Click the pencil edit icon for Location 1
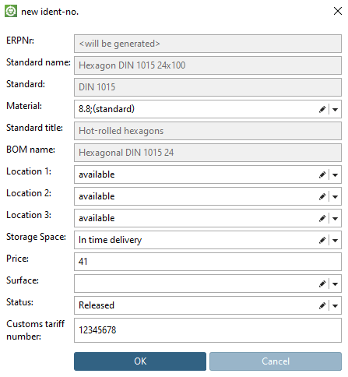The width and height of the screenshot is (348, 377). point(322,174)
